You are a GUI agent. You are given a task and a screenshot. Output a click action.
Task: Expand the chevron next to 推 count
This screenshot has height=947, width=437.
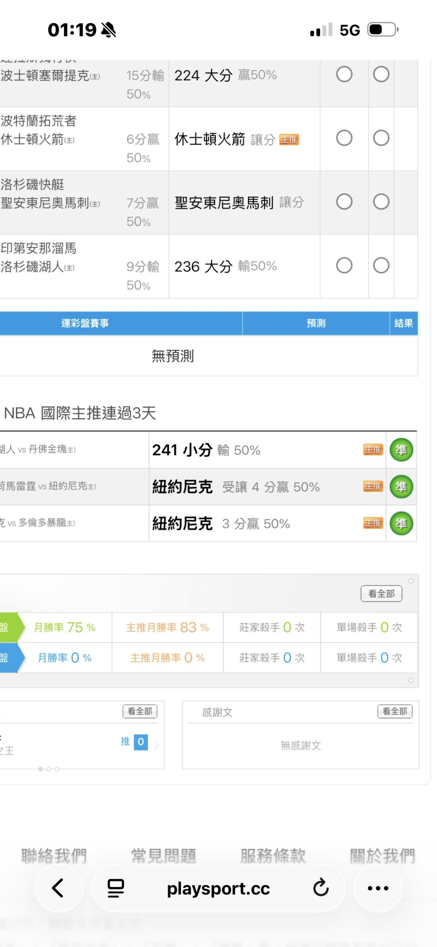157,745
